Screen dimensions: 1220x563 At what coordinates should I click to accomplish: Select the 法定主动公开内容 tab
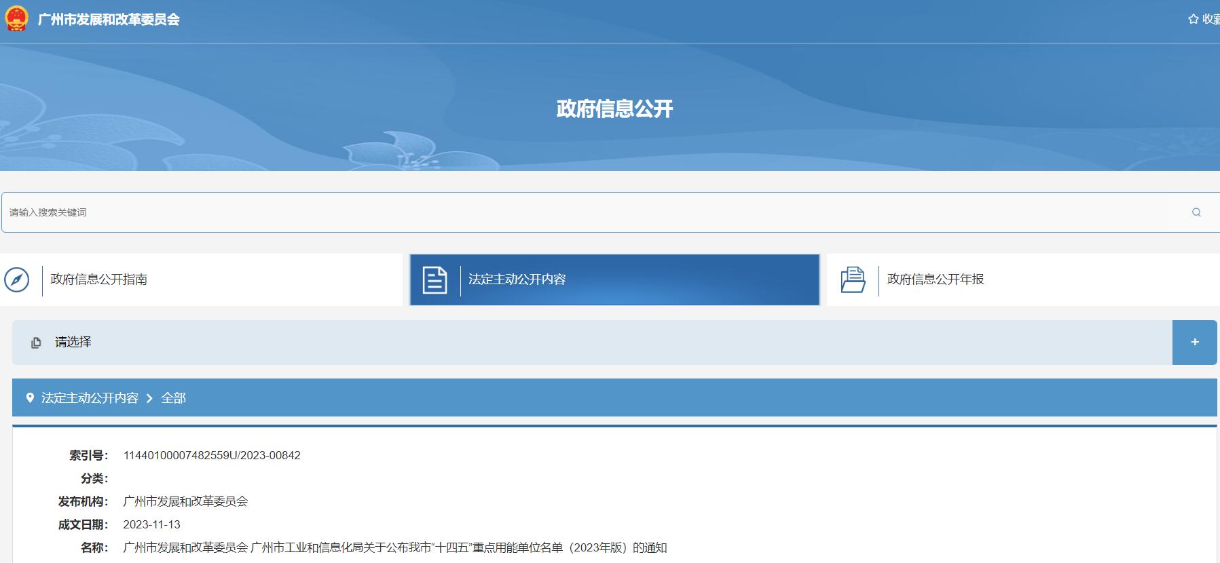(517, 279)
